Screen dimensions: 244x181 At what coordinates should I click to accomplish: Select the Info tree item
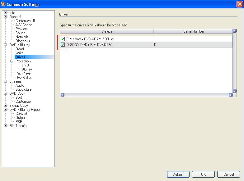pos(12,12)
